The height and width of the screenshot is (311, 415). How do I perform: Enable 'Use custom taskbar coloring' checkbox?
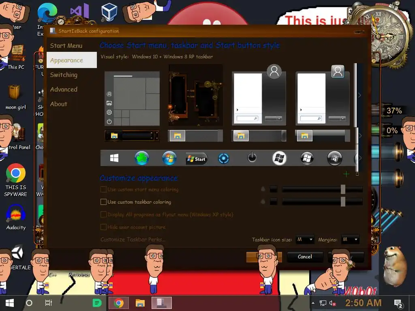coord(103,202)
